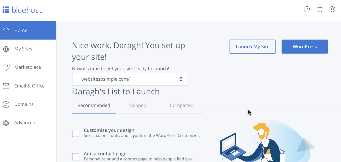Check the Customize your design checkbox
This screenshot has width=341, height=162.
pyautogui.click(x=76, y=133)
